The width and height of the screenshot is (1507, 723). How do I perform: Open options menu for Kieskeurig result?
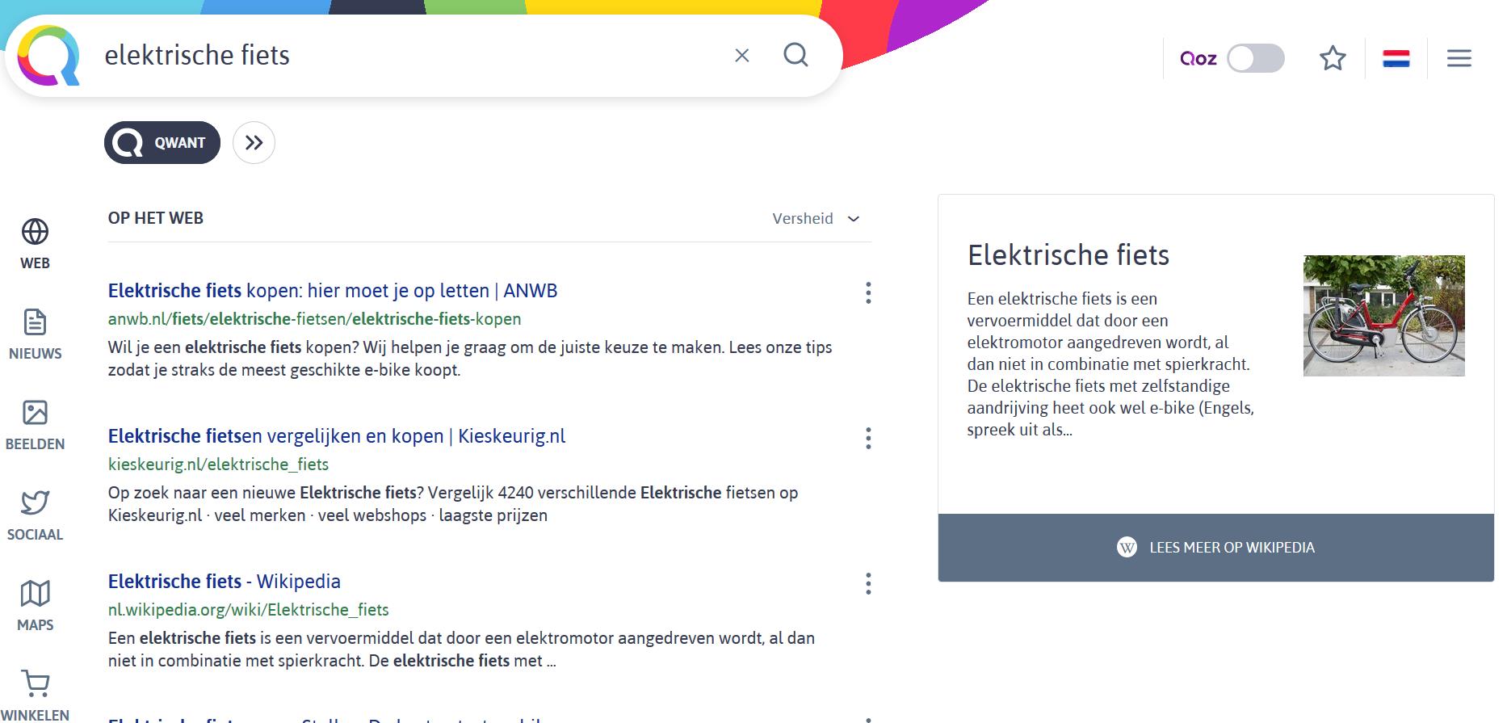(868, 438)
